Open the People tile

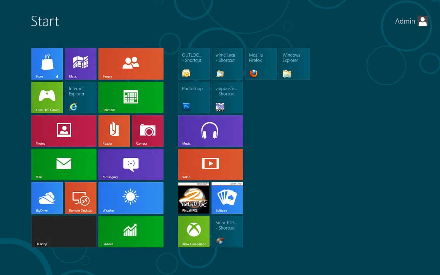(x=131, y=64)
